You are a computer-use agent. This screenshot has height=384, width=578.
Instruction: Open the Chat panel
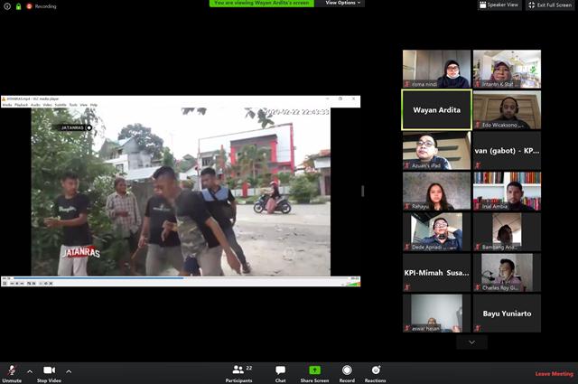(280, 370)
